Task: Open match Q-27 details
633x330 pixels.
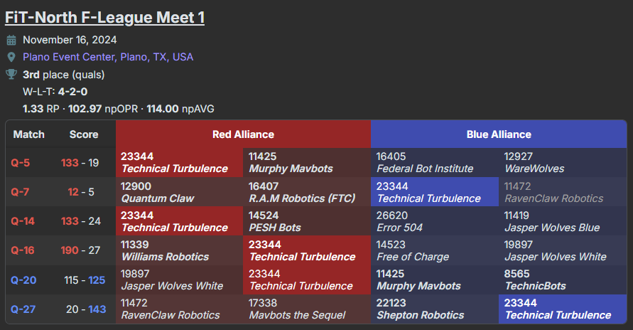Action: pos(25,309)
